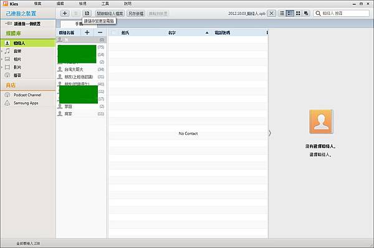Click the No Contact message in list

pos(188,133)
